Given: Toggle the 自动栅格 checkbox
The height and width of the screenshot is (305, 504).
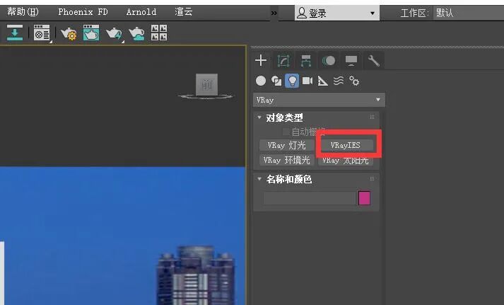Looking at the screenshot, I should pos(286,132).
